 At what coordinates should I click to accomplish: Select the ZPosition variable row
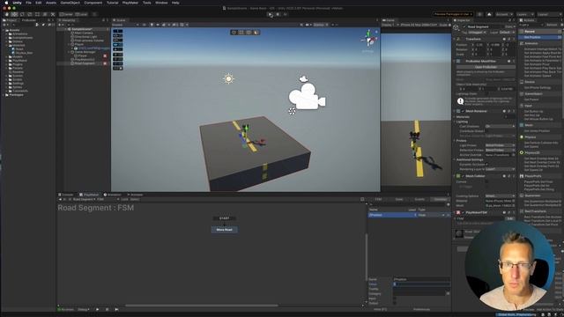click(409, 215)
